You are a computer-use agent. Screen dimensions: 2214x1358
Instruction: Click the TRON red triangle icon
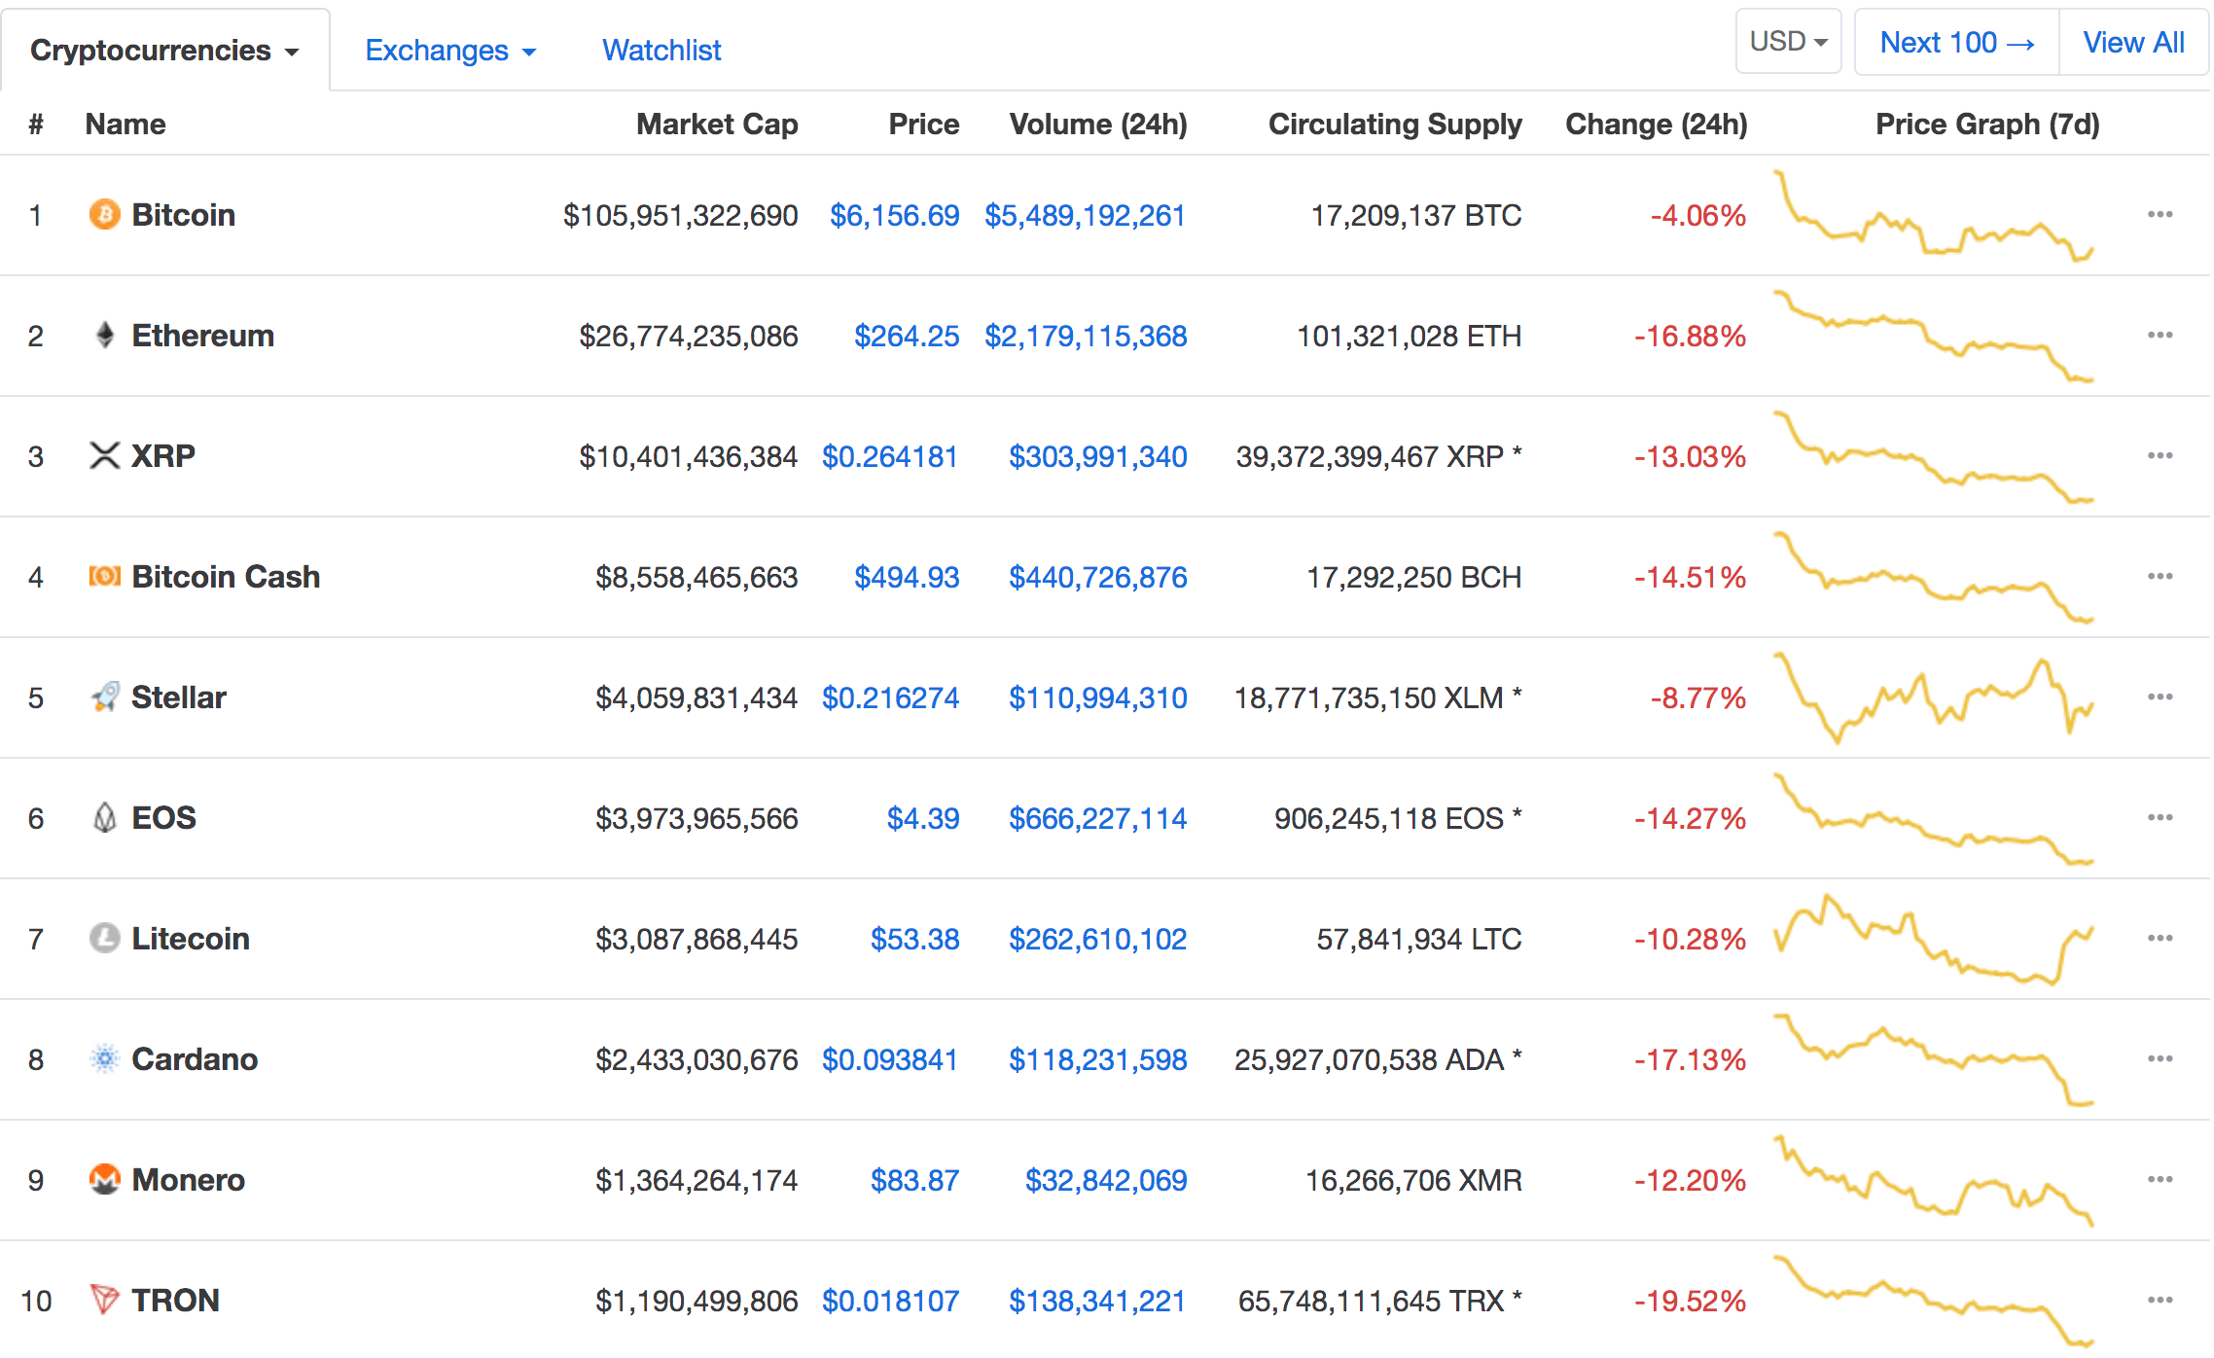[x=105, y=1300]
